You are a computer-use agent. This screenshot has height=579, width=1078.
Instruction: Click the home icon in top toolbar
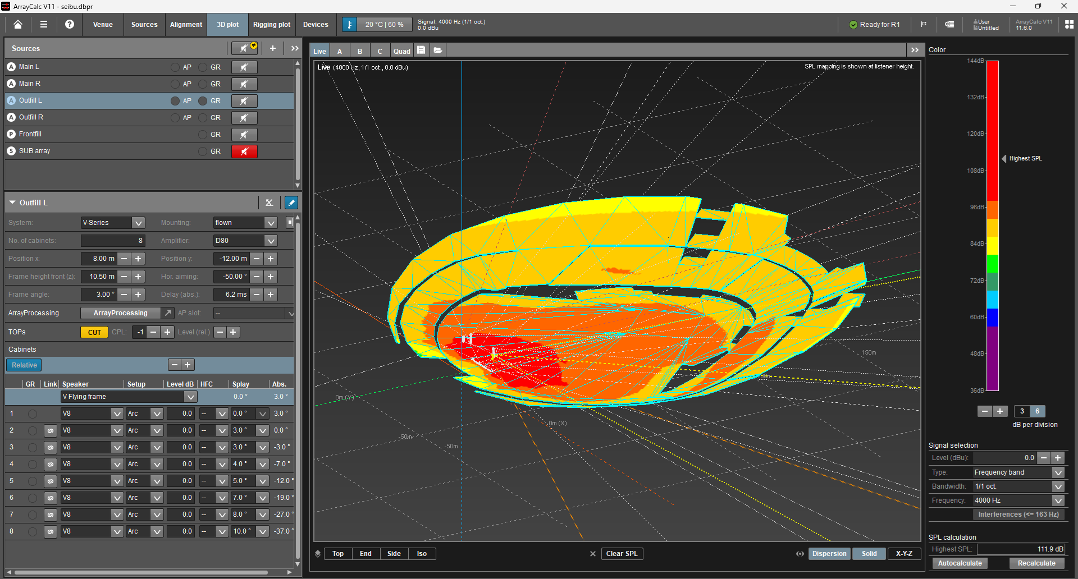tap(18, 25)
